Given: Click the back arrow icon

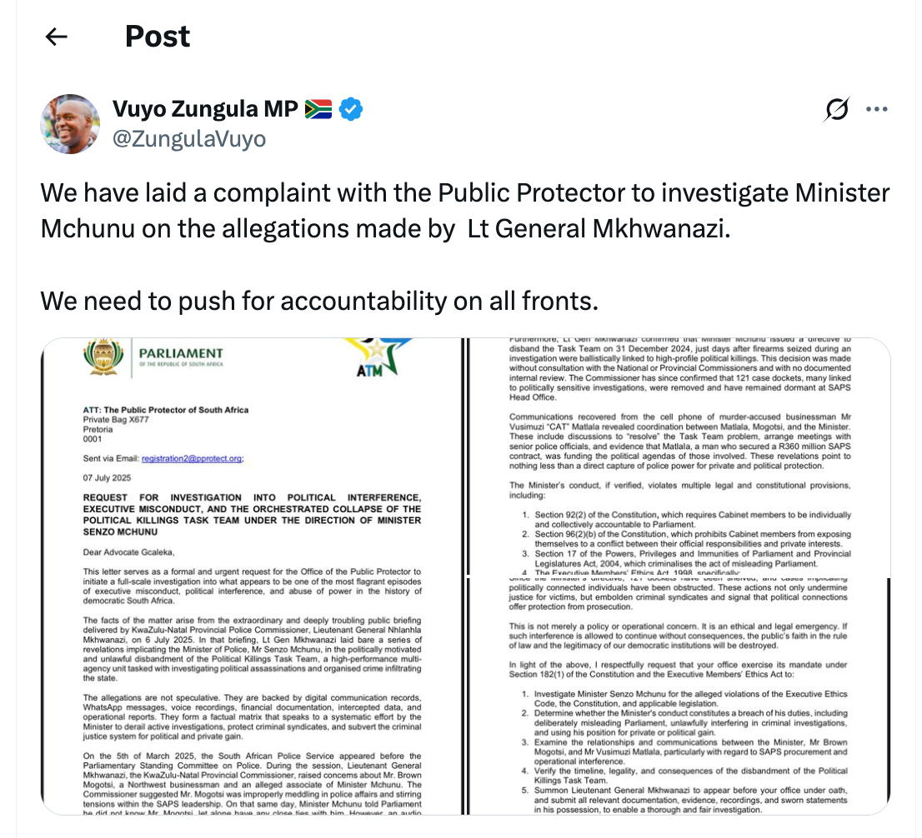Looking at the screenshot, I should tap(56, 37).
